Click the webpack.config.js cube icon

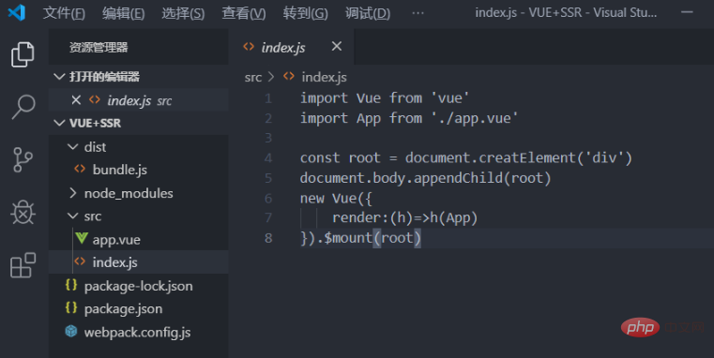[71, 331]
